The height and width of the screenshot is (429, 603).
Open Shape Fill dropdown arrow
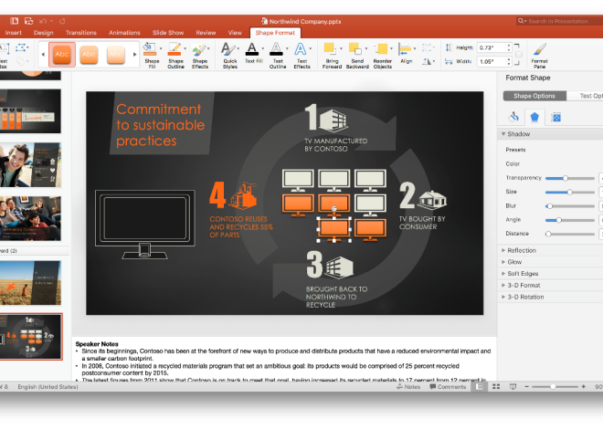(x=161, y=48)
